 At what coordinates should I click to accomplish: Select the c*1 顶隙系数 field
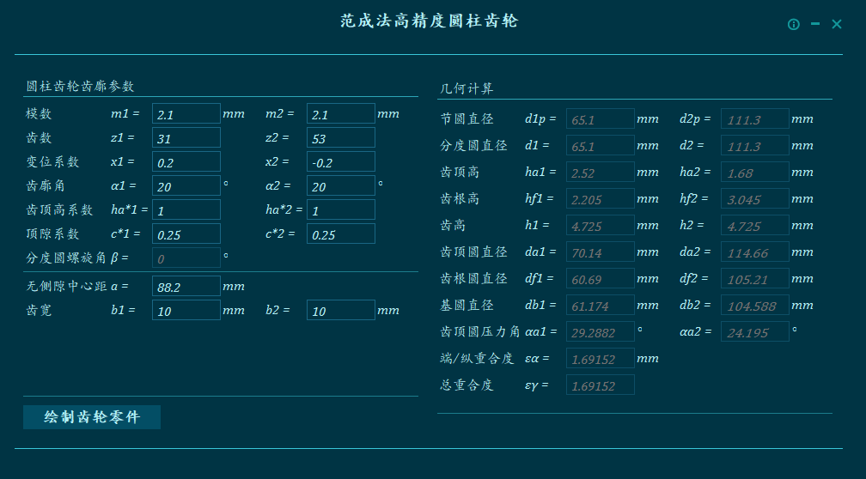[186, 234]
